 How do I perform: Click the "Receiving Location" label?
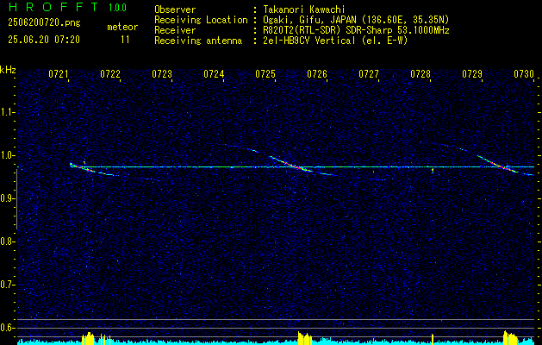201,21
